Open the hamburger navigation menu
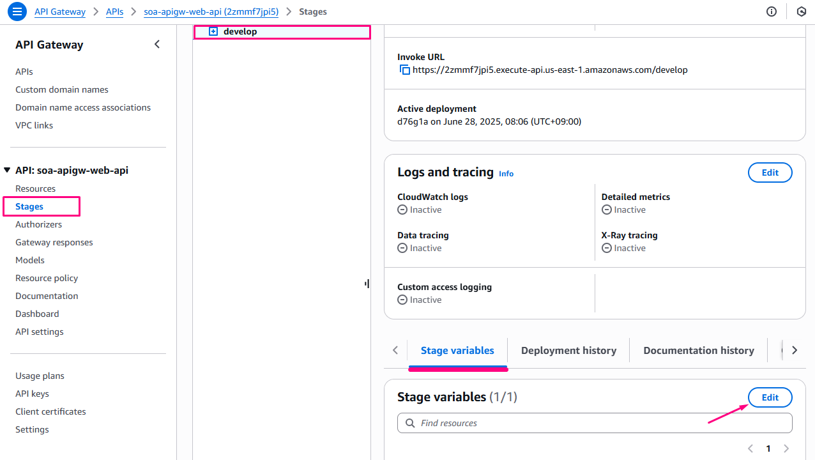This screenshot has height=460, width=815. (17, 11)
